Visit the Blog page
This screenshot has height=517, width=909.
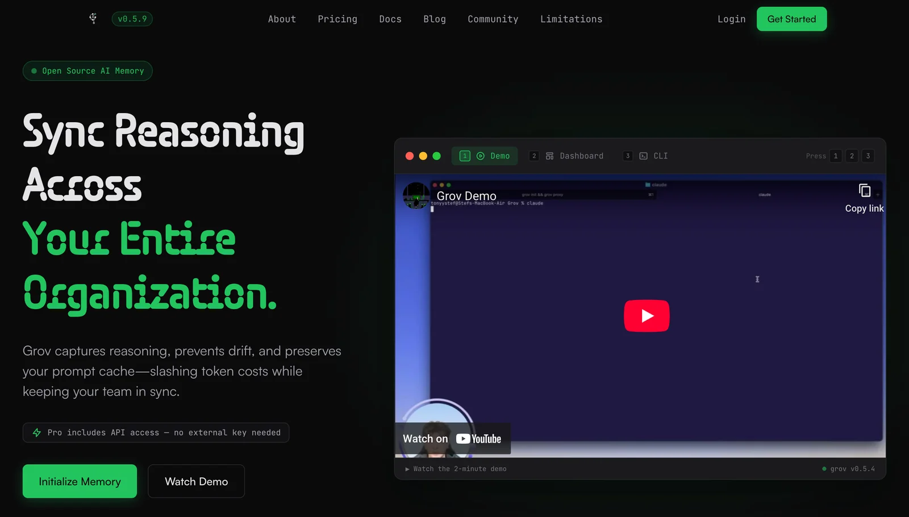pyautogui.click(x=435, y=19)
